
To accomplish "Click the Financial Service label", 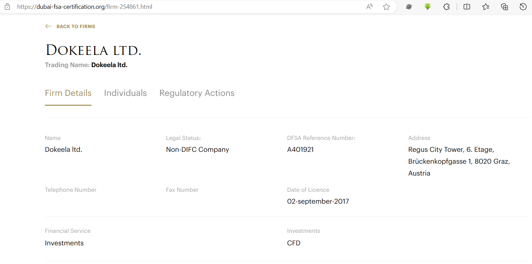I will (68, 231).
